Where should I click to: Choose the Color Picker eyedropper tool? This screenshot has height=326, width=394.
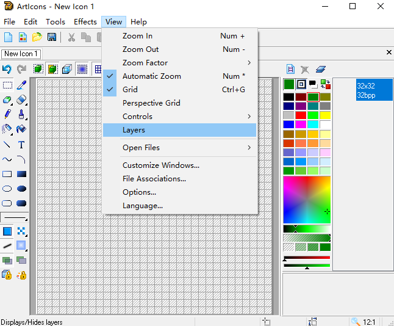pyautogui.click(x=21, y=85)
